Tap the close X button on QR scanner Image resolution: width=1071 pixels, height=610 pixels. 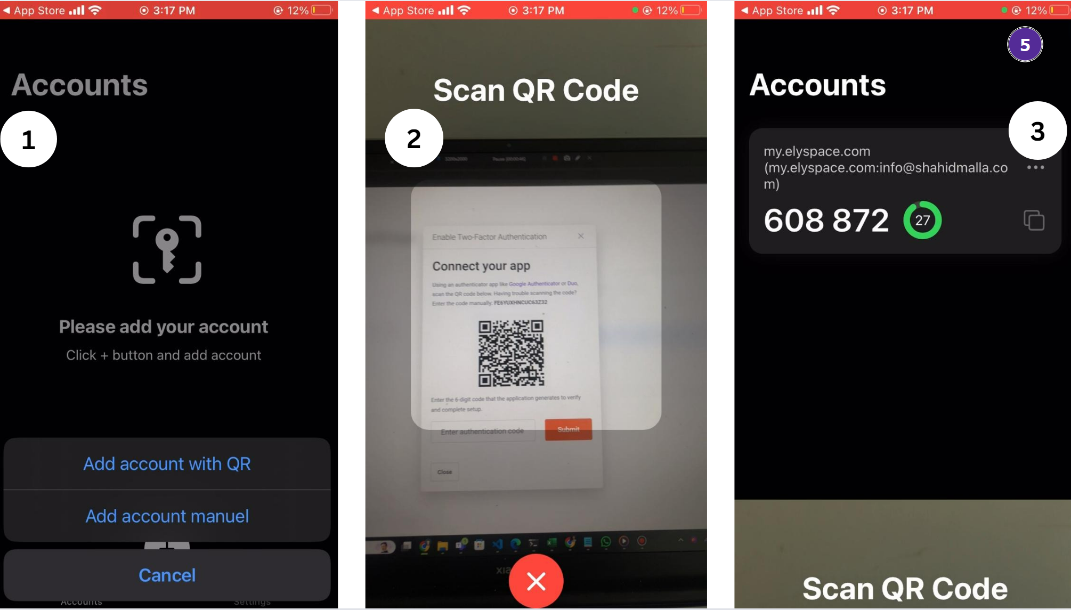(x=536, y=581)
